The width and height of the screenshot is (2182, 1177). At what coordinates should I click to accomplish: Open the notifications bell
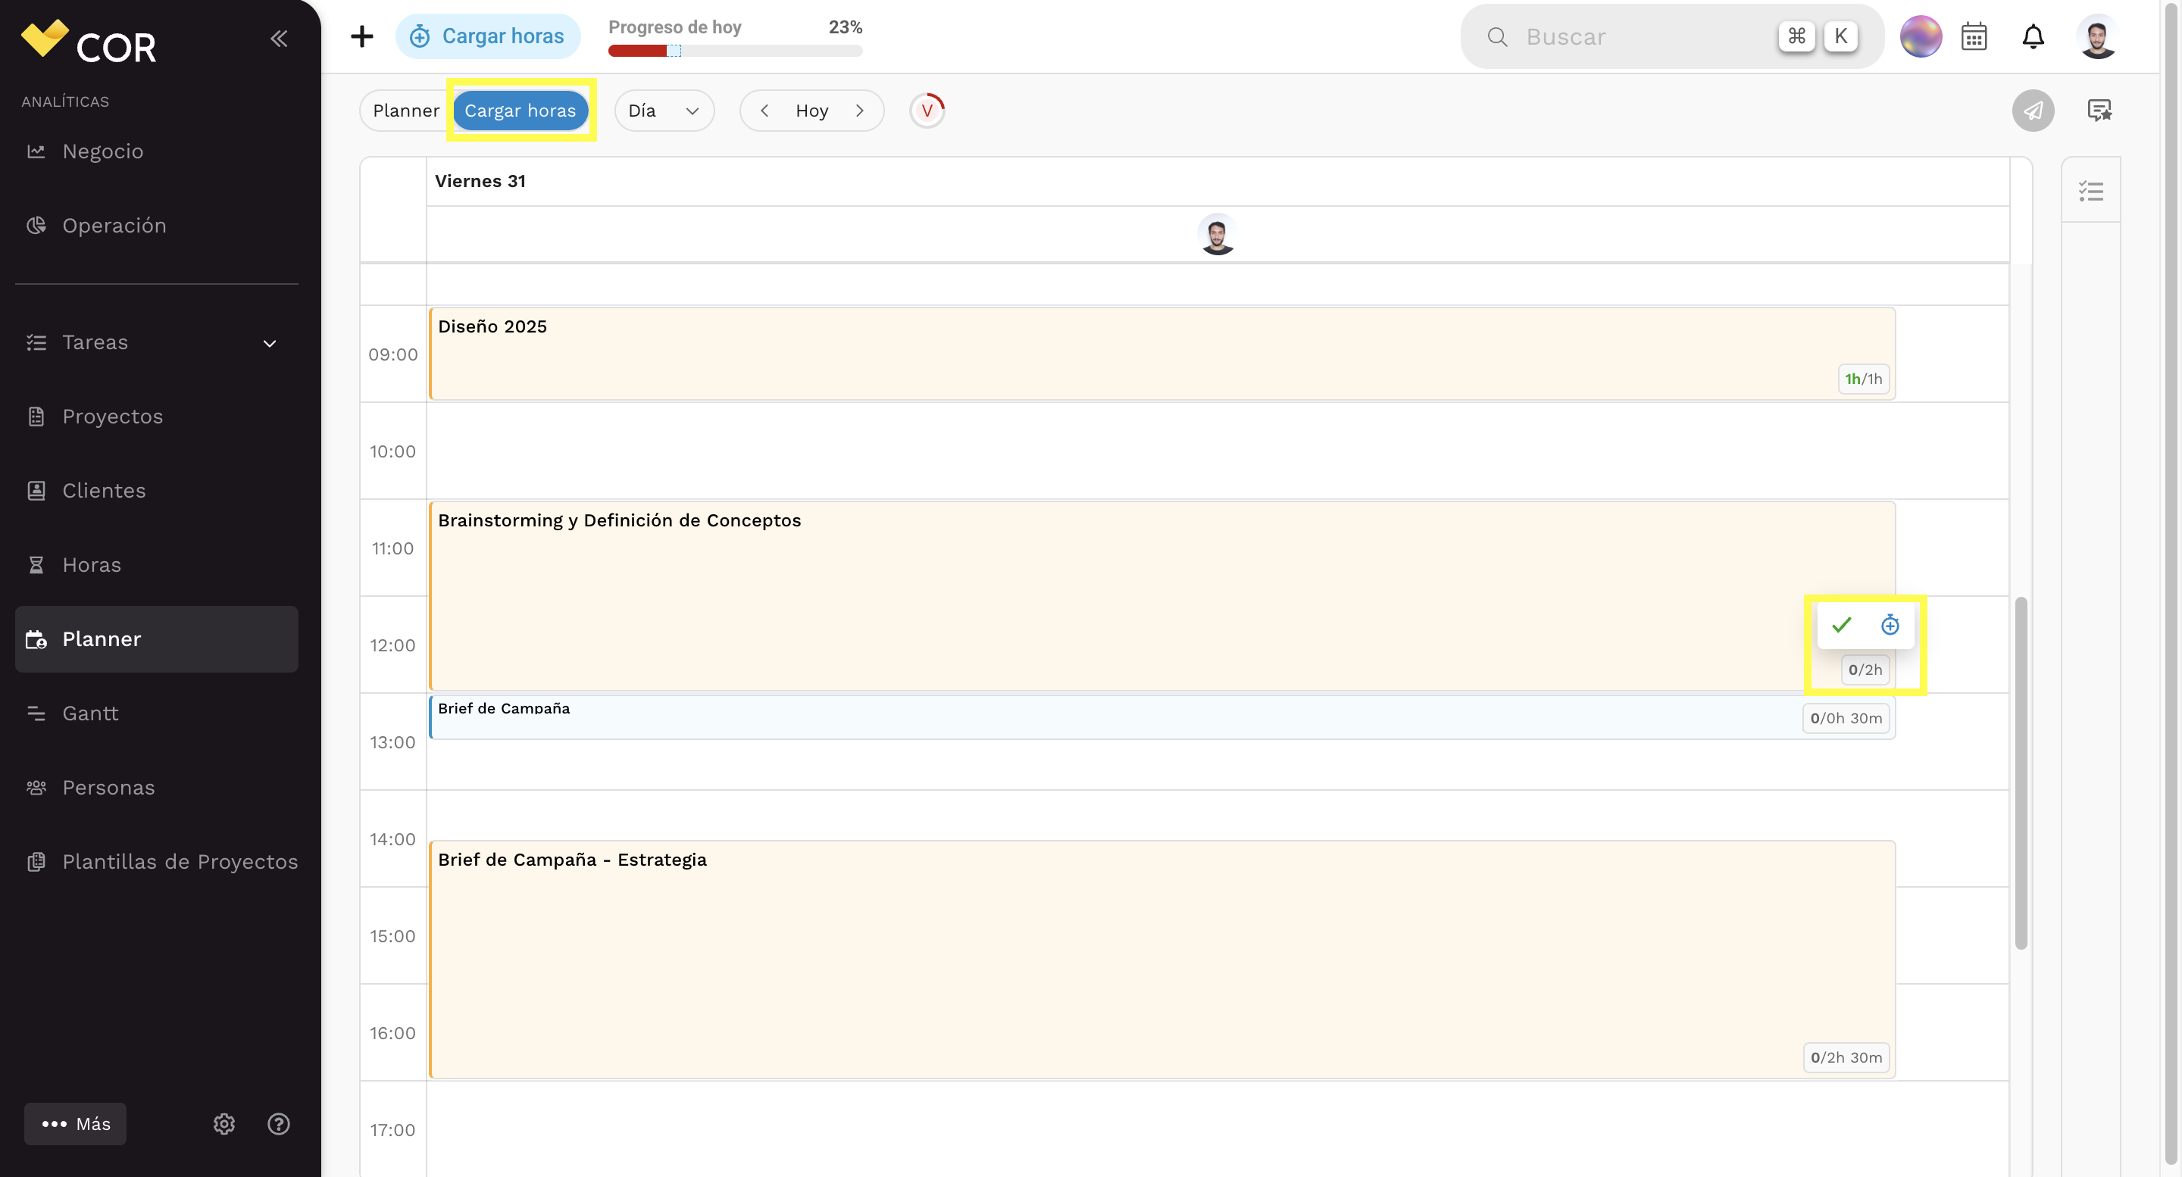2033,36
